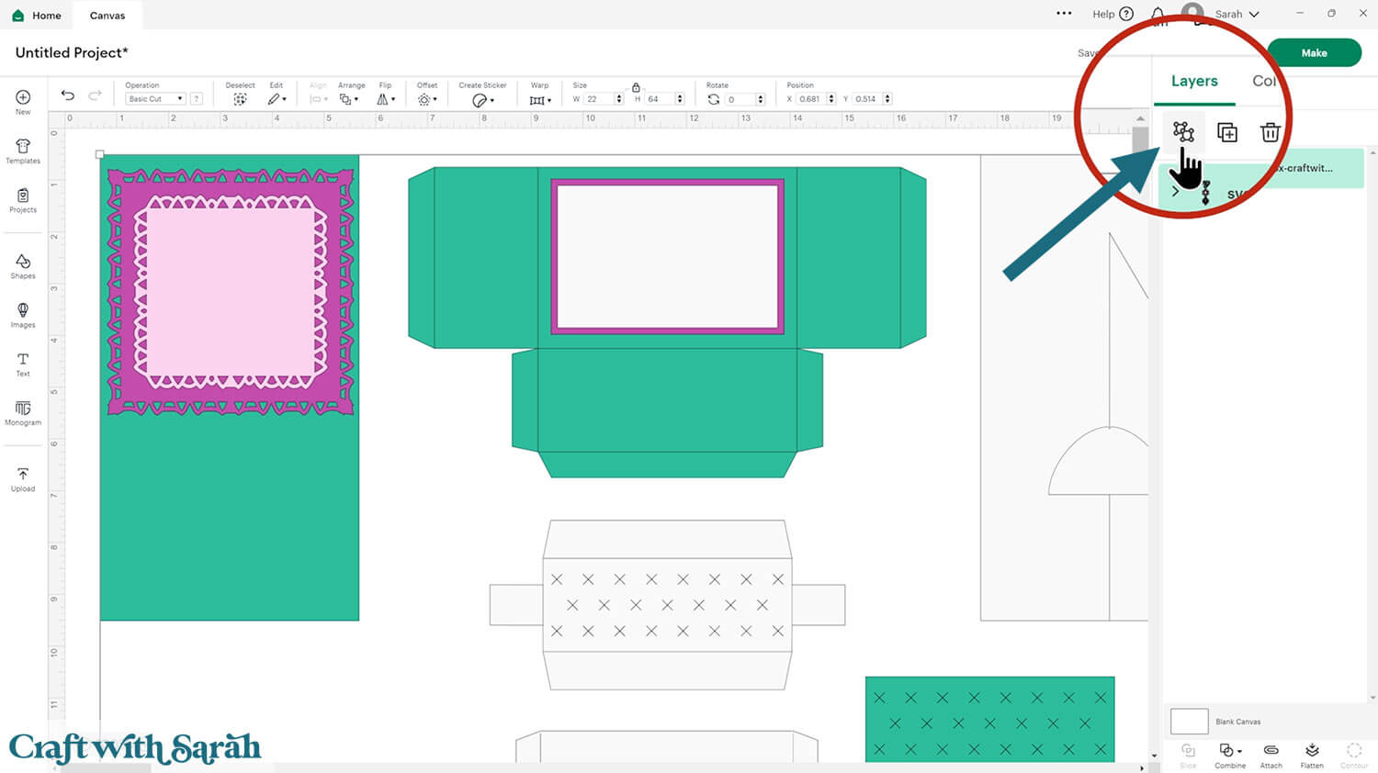This screenshot has height=773, width=1378.
Task: Click the Blank Canvas color swatch
Action: click(x=1189, y=722)
